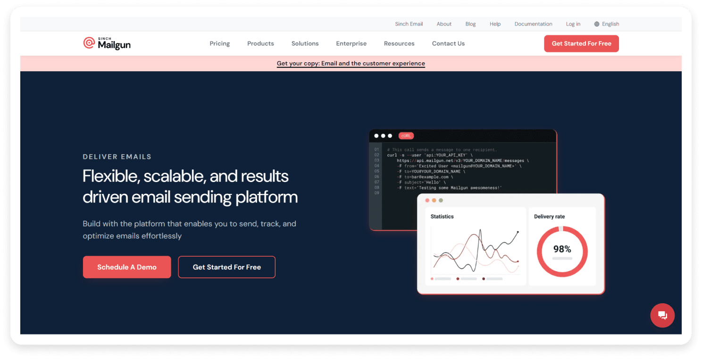Click the 98% delivery rate ring
This screenshot has height=359, width=702.
562,251
